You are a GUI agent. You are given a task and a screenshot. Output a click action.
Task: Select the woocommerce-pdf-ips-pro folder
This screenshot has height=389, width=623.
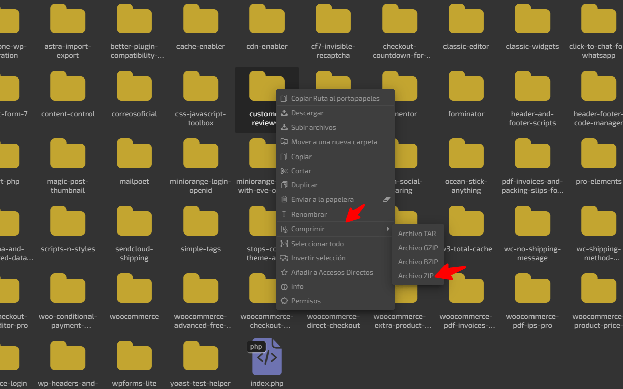[x=532, y=301]
